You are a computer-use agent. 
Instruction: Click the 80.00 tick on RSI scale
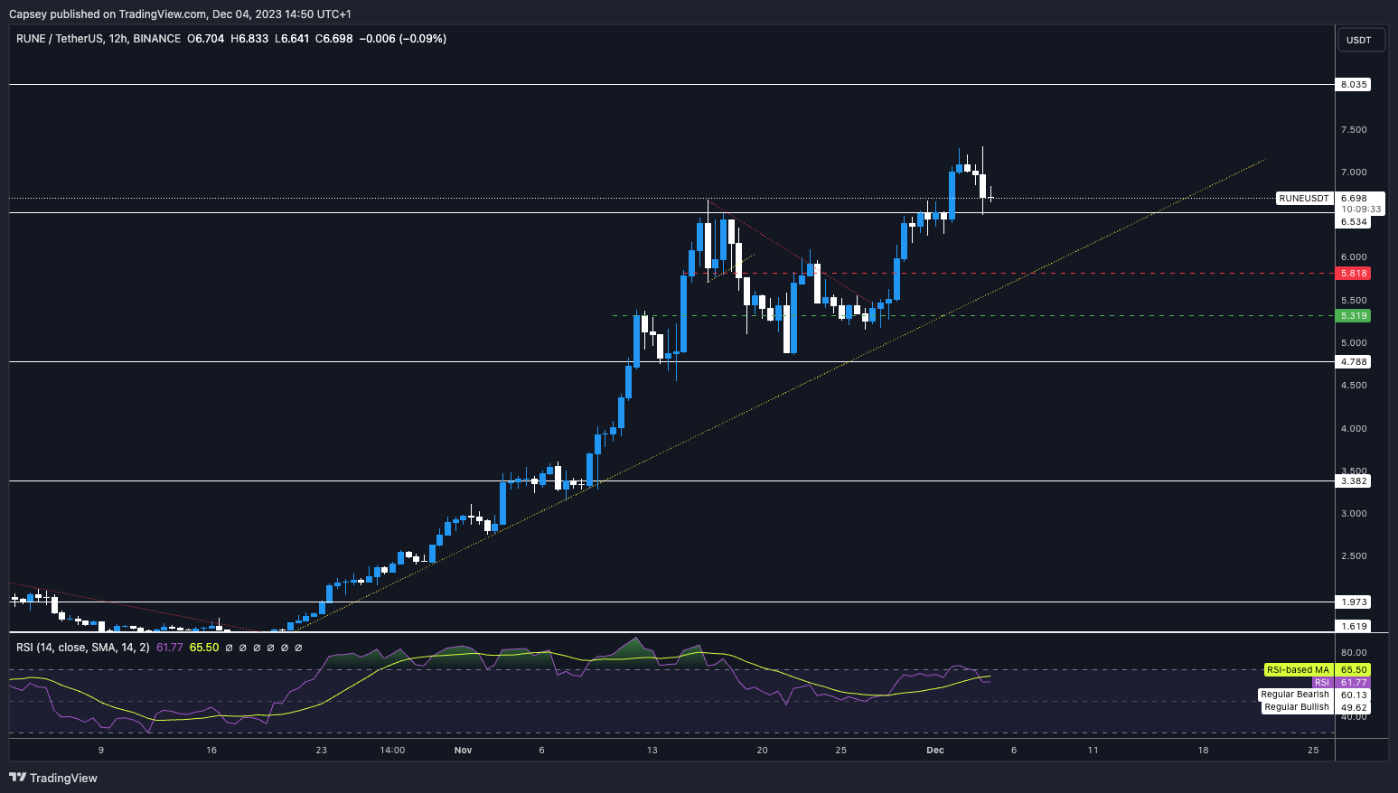1354,652
